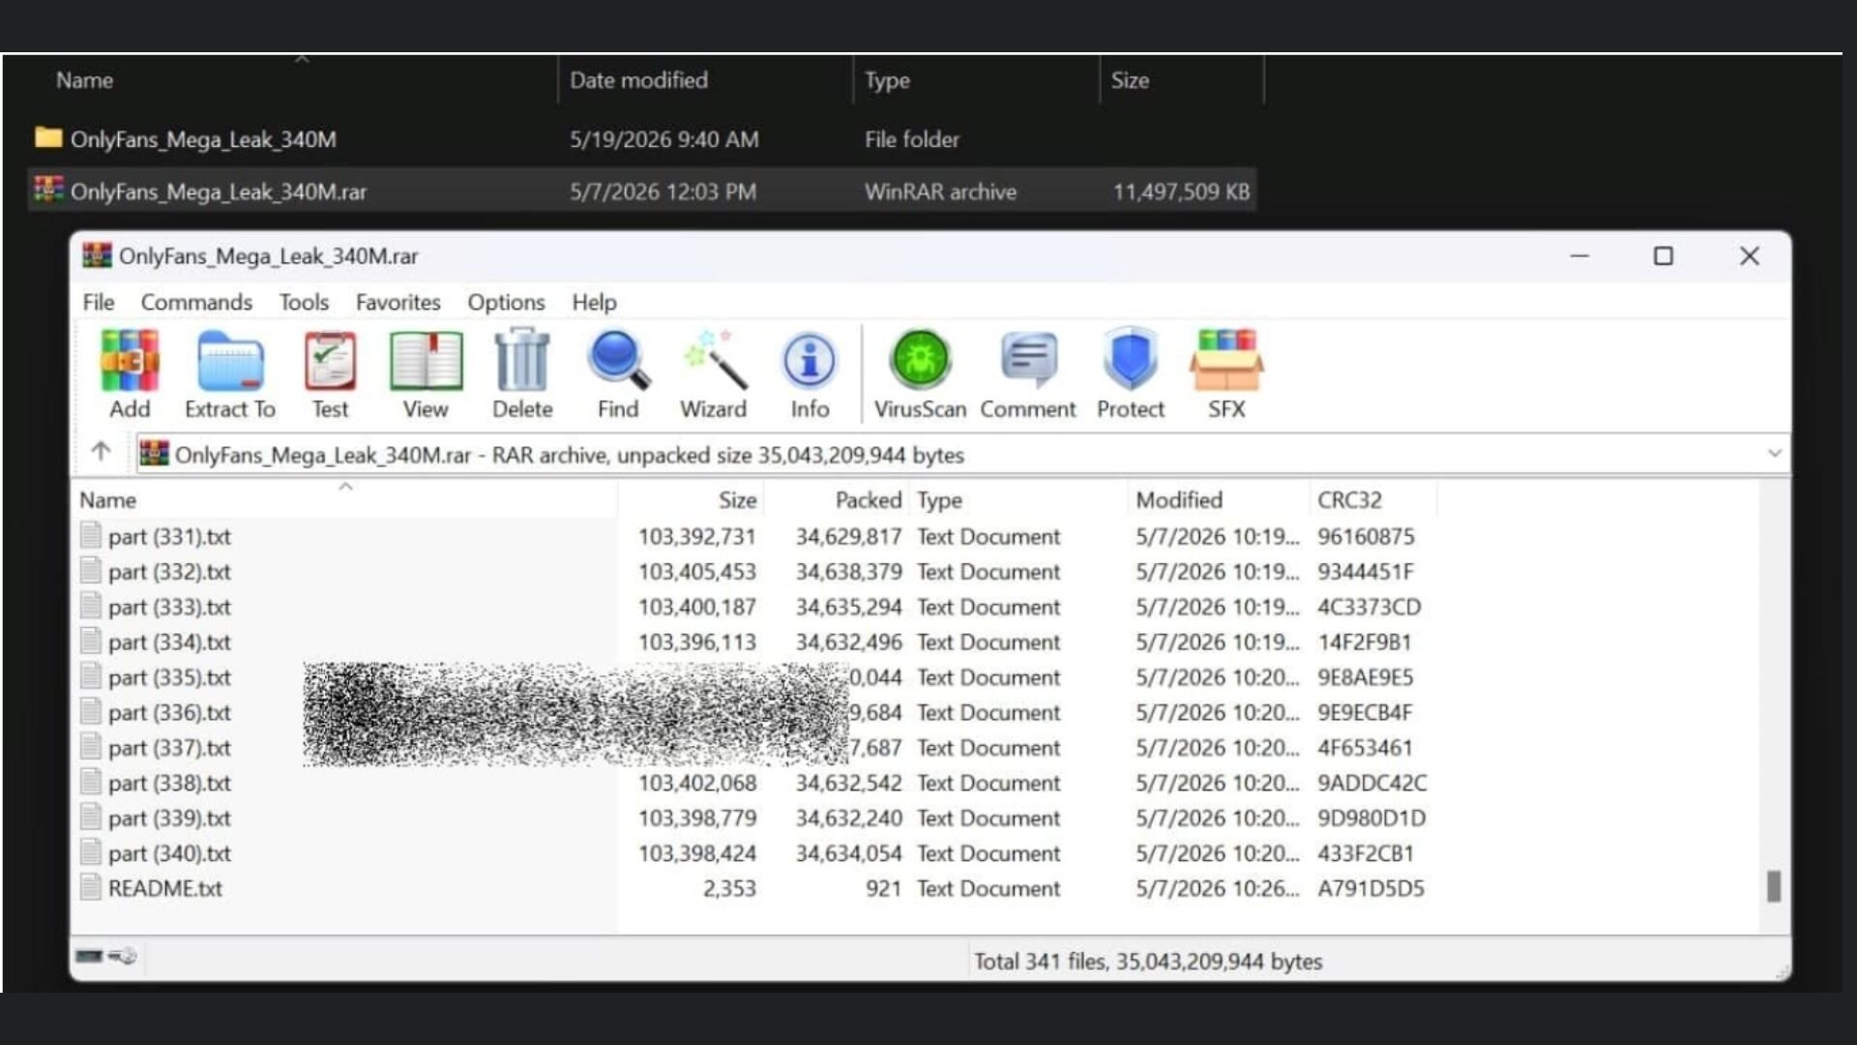Open the View file tool
This screenshot has width=1857, height=1045.
pos(426,361)
